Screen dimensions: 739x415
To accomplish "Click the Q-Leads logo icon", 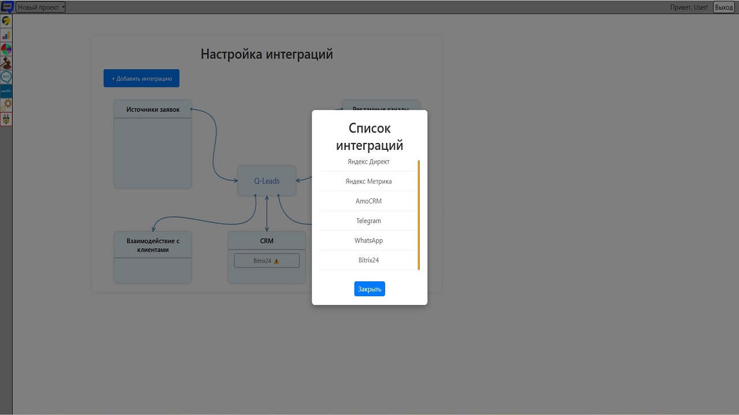I will pos(6,6).
